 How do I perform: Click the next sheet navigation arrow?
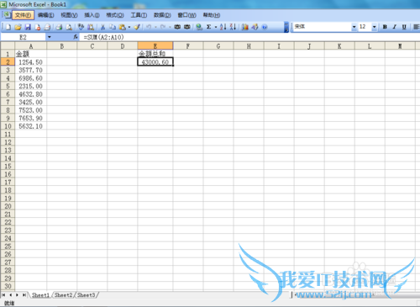pos(18,295)
